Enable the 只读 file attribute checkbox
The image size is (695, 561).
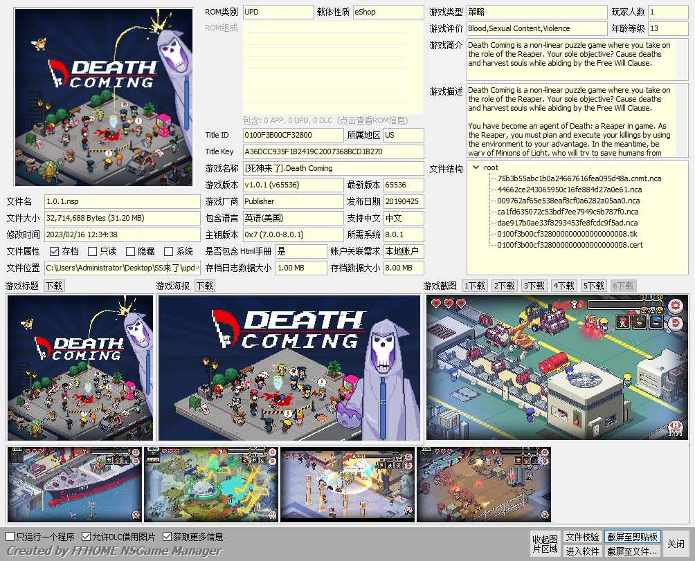point(93,251)
